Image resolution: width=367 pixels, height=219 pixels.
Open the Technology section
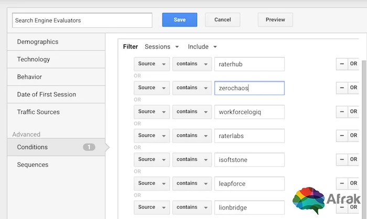click(x=56, y=59)
